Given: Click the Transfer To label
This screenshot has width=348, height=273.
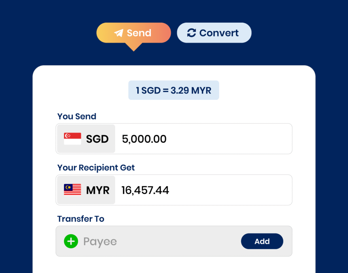Looking at the screenshot, I should coord(81,219).
